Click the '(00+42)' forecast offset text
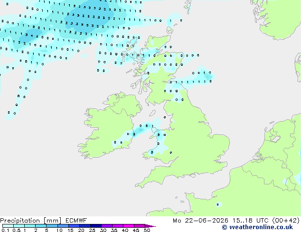 tap(286, 221)
